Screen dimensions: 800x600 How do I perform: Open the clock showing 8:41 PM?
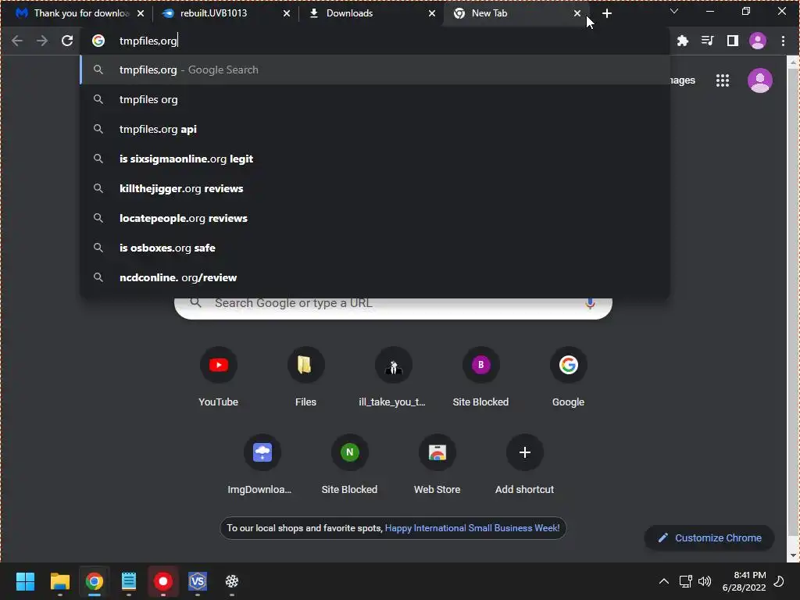point(744,581)
